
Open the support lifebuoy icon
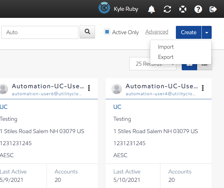pyautogui.click(x=183, y=9)
